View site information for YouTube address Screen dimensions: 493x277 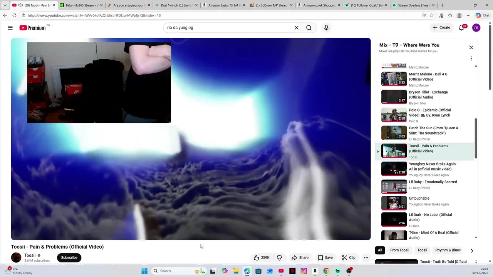(x=23, y=15)
